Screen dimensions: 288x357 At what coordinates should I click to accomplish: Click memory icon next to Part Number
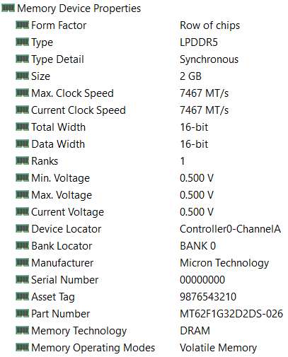(x=22, y=313)
